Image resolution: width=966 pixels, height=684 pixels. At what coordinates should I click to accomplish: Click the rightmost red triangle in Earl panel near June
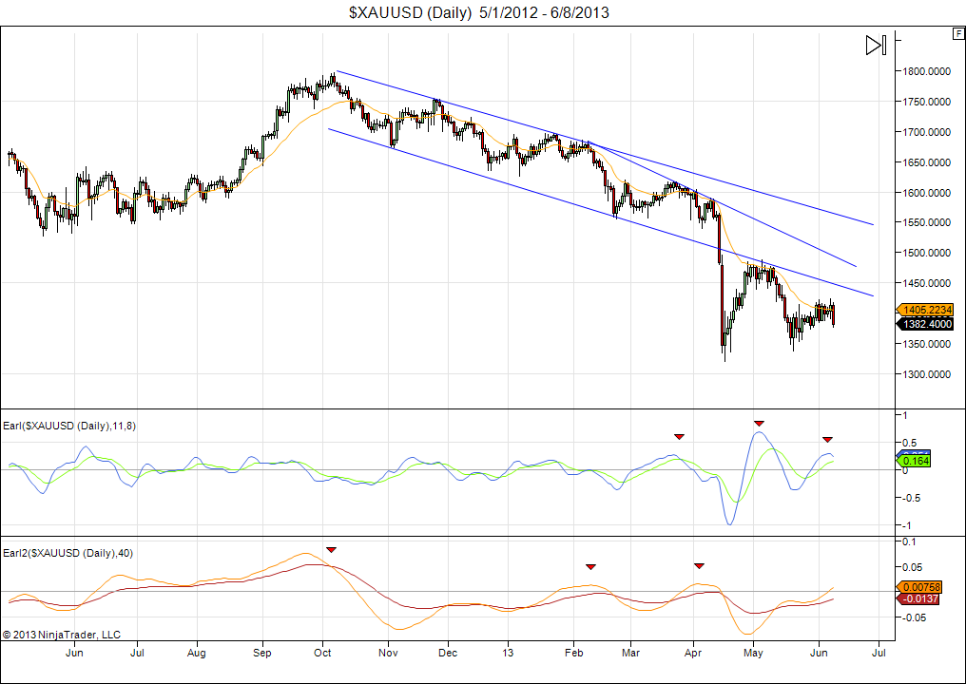click(827, 439)
